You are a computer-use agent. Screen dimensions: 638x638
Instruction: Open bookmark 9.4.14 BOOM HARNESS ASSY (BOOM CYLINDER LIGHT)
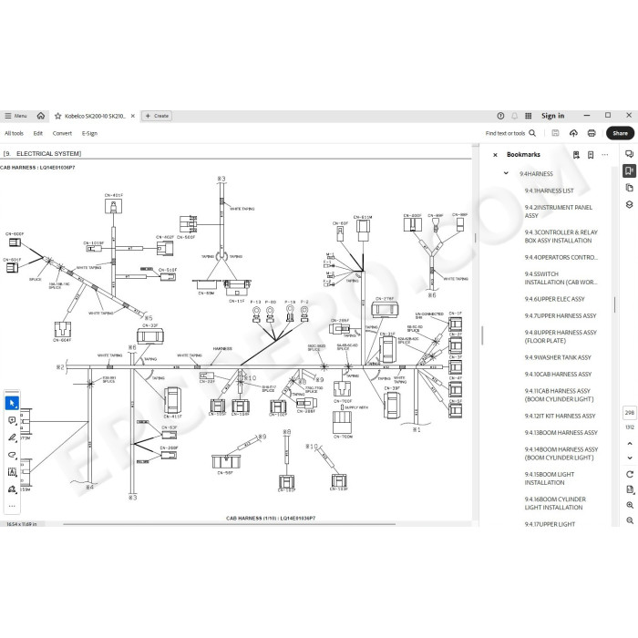[561, 453]
